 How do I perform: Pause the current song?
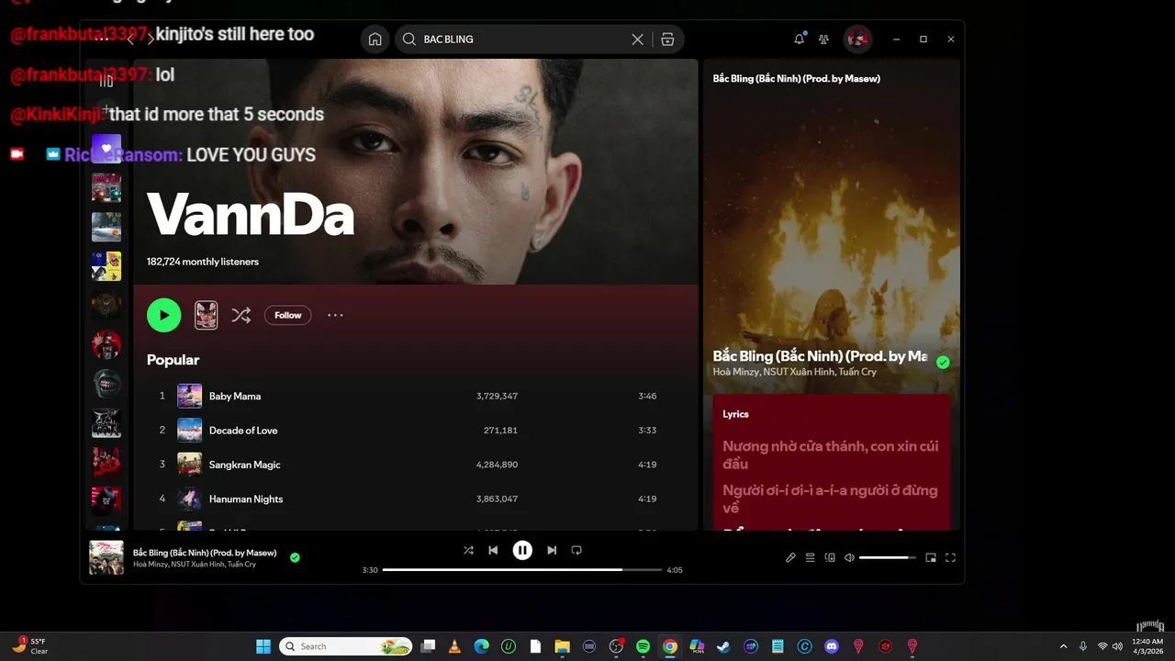tap(522, 550)
